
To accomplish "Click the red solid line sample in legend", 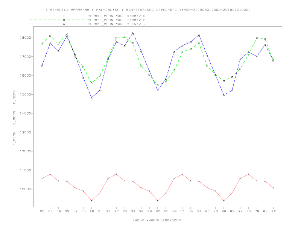I will [x=58, y=16].
